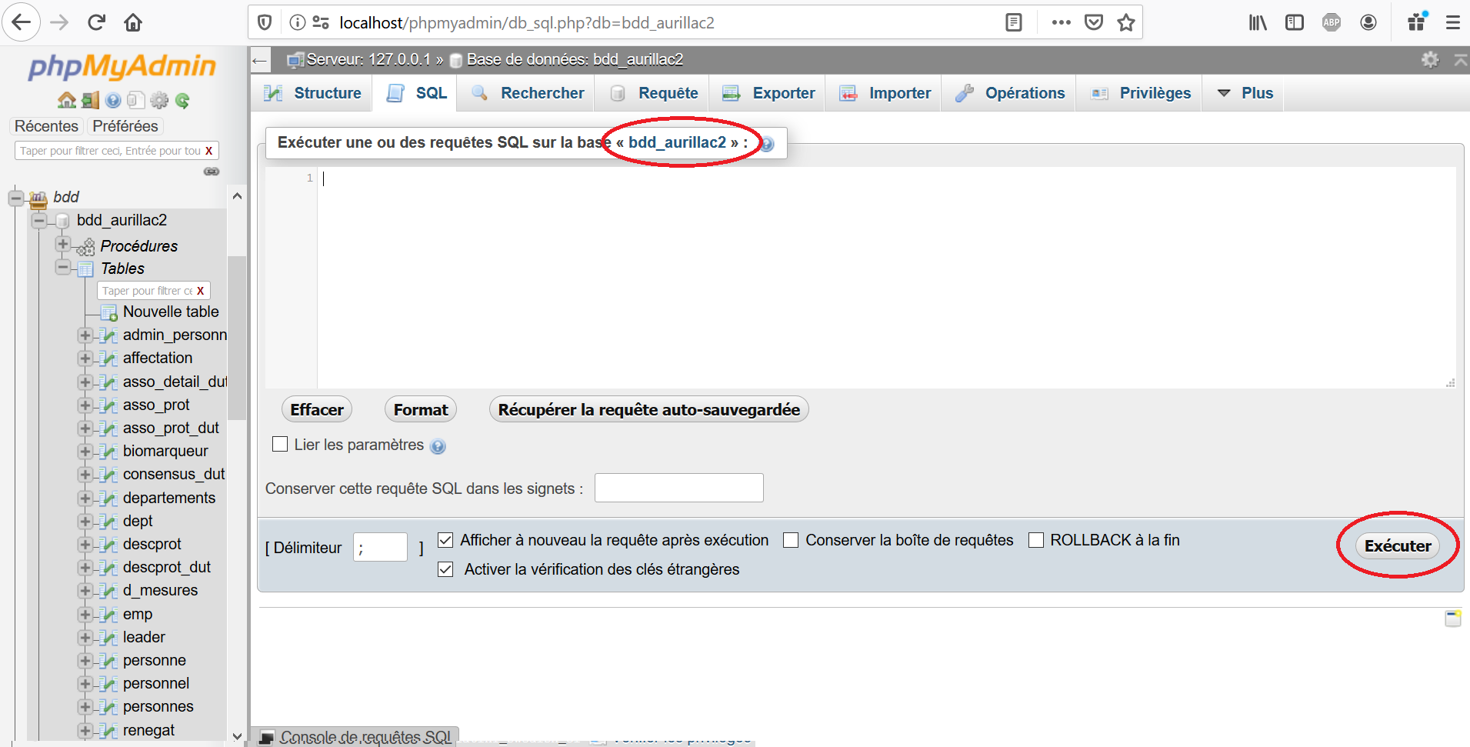
Task: Uncheck Activer la vérification des clés étrangères
Action: click(445, 570)
